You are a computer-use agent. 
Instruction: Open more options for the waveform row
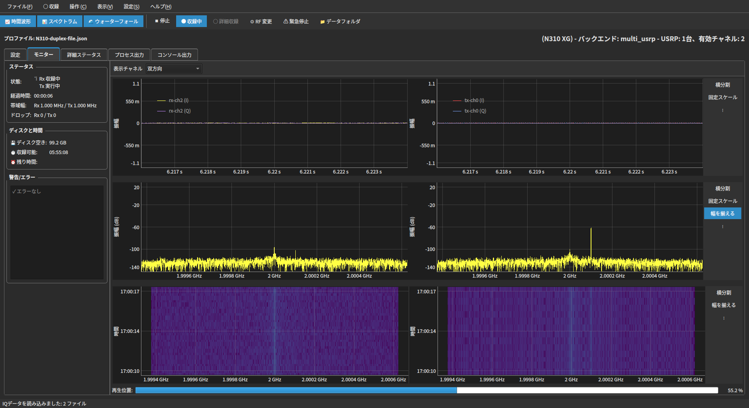click(x=723, y=110)
